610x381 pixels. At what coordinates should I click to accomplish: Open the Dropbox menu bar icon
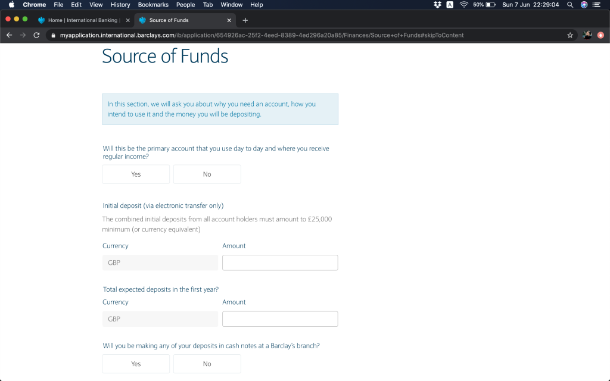click(x=437, y=5)
